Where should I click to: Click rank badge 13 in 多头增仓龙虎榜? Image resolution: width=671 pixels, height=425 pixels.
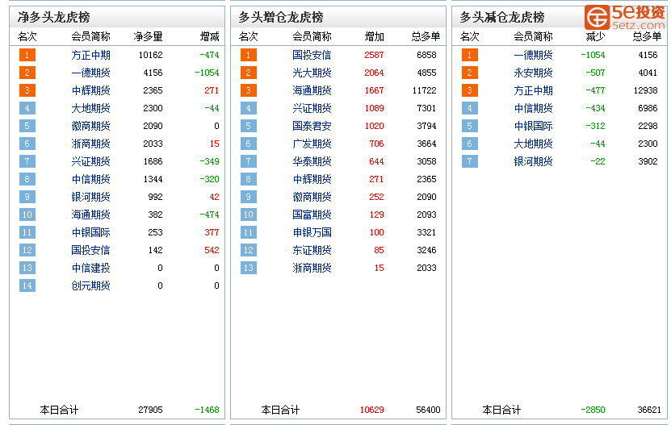click(x=248, y=268)
